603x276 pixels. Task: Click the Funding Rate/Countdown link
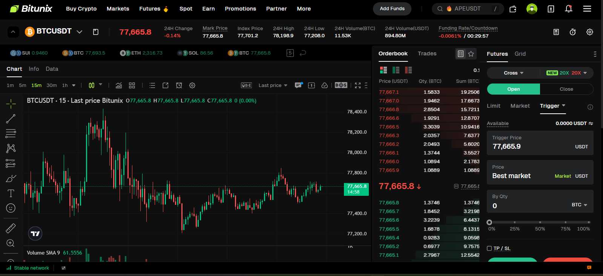pos(468,28)
